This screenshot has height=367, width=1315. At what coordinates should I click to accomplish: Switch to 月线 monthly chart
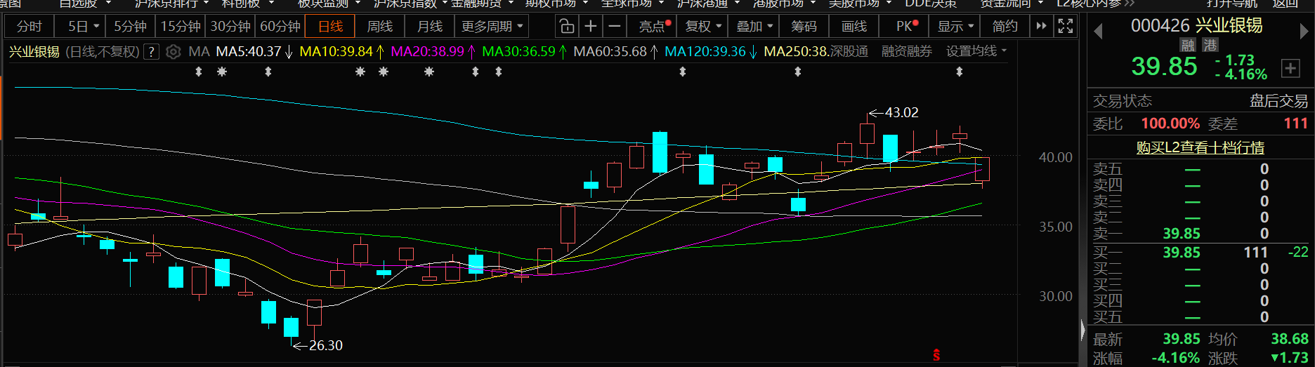coord(430,27)
